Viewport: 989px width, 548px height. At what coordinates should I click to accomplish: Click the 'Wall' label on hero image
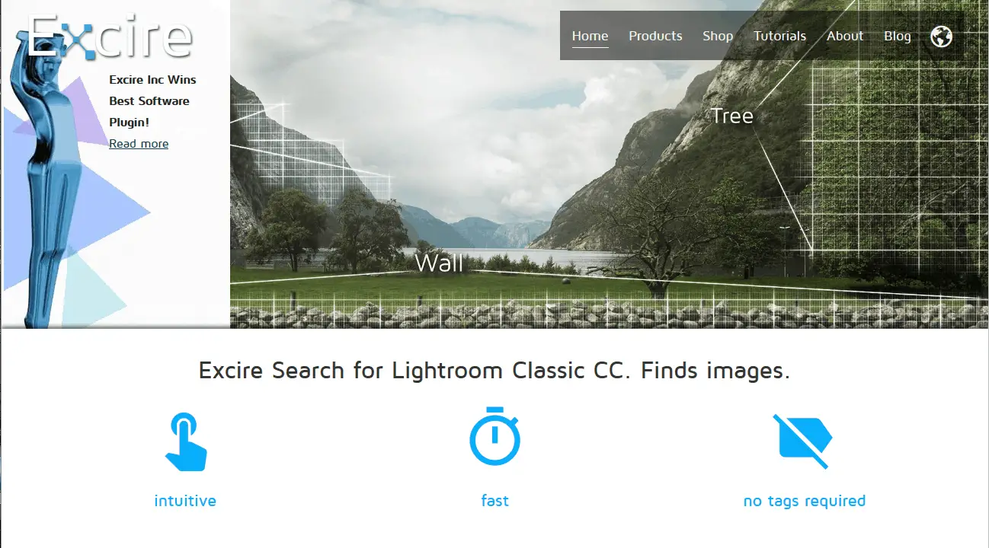click(x=440, y=263)
